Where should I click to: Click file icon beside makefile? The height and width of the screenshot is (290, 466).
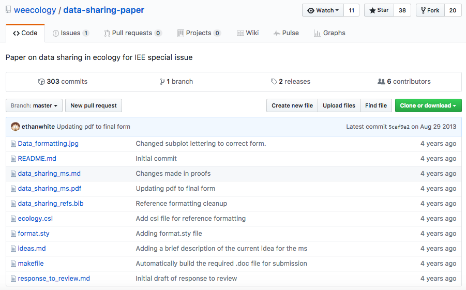pos(13,264)
